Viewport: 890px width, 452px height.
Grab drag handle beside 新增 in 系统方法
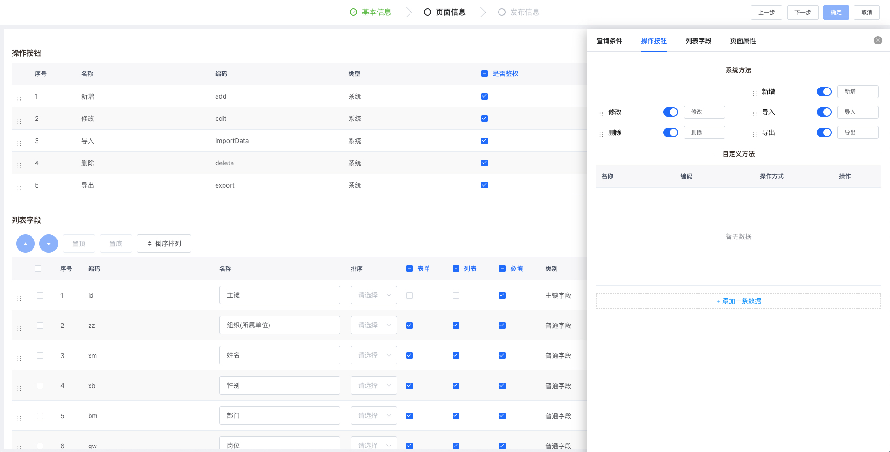pos(755,94)
